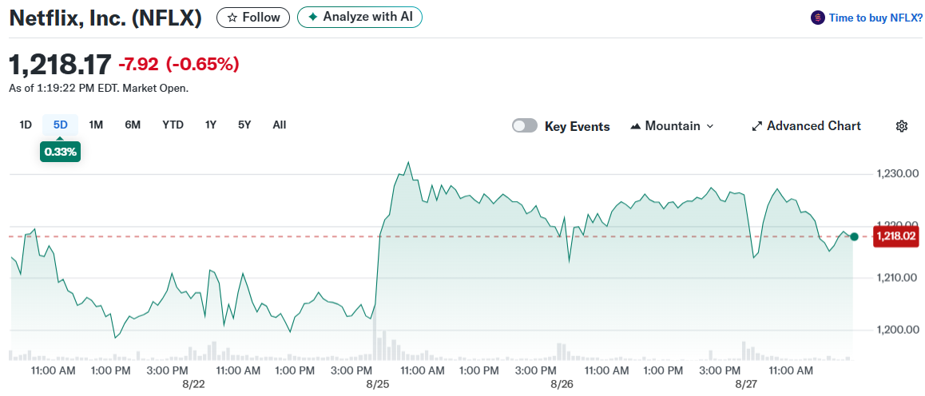Show 1Y chart range
Image resolution: width=925 pixels, height=396 pixels.
211,125
